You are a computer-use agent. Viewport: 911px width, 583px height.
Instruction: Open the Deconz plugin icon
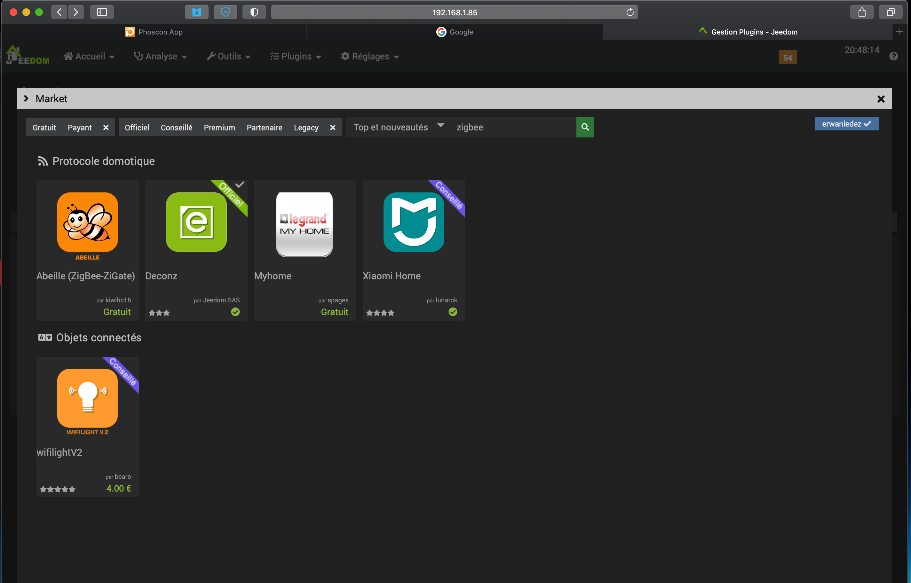pos(196,222)
